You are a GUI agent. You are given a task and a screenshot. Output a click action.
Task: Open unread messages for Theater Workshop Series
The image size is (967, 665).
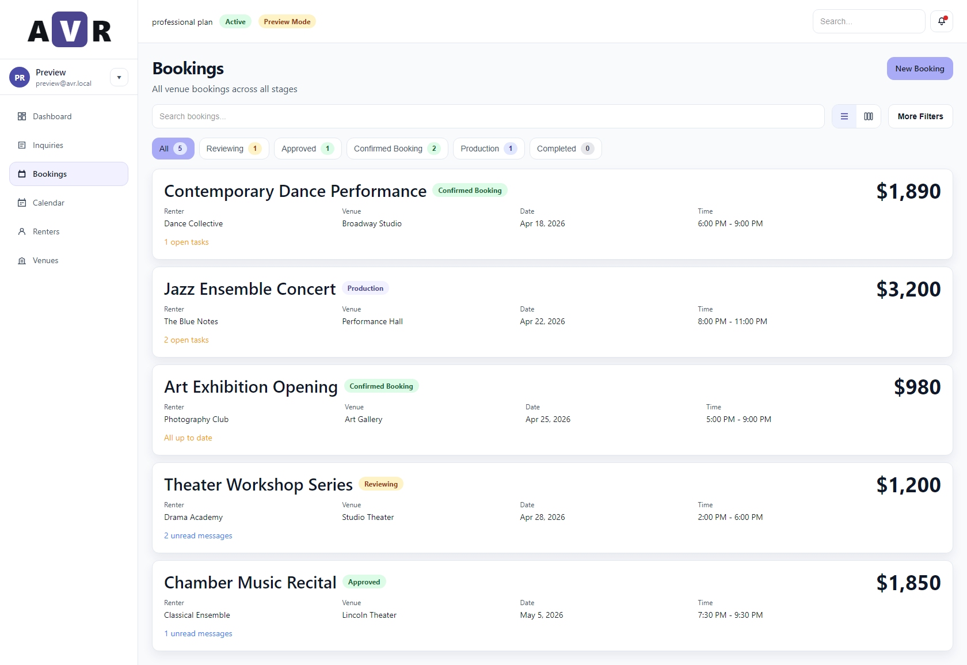point(198,535)
